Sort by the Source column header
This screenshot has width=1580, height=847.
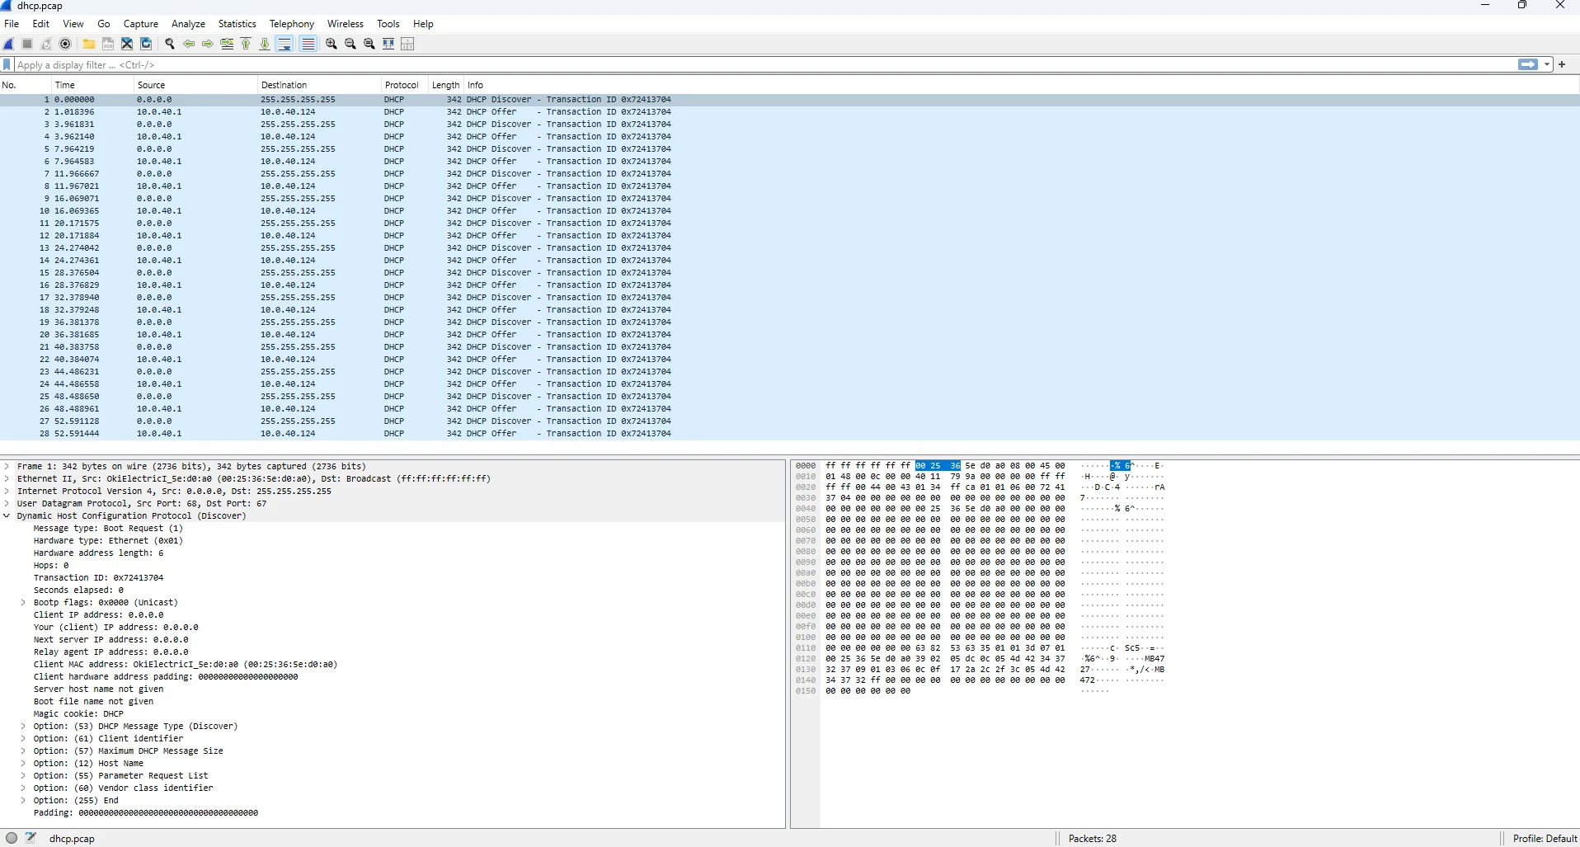195,85
